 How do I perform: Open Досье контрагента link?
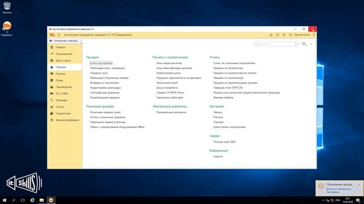[167, 88]
